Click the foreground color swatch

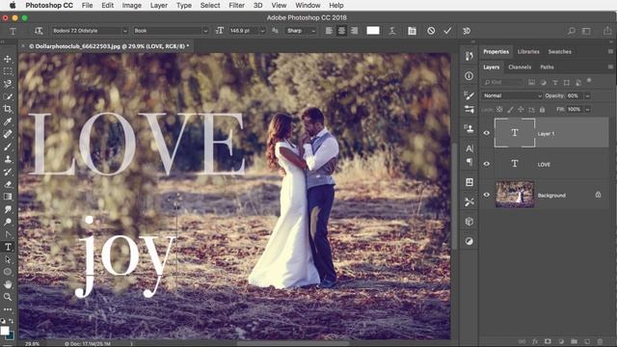pyautogui.click(x=5, y=331)
